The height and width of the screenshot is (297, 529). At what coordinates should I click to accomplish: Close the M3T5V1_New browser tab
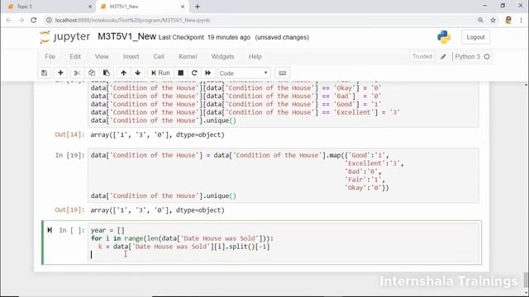183,7
